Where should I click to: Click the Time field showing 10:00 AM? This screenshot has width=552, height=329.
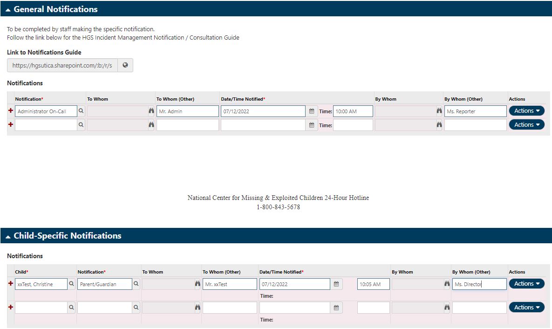click(x=353, y=111)
